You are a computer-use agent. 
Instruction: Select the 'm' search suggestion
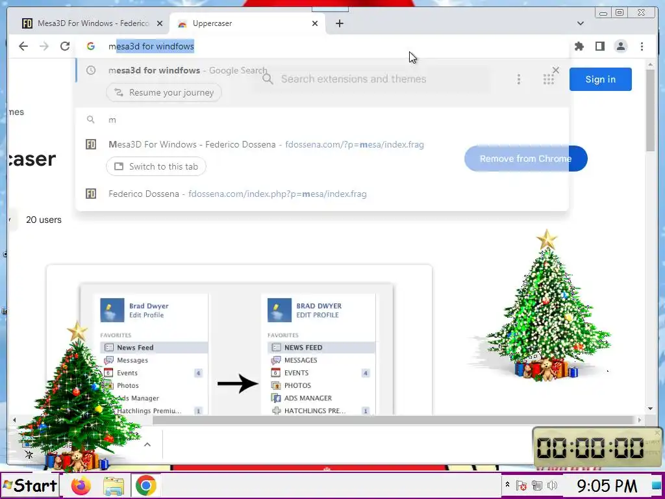[322, 120]
